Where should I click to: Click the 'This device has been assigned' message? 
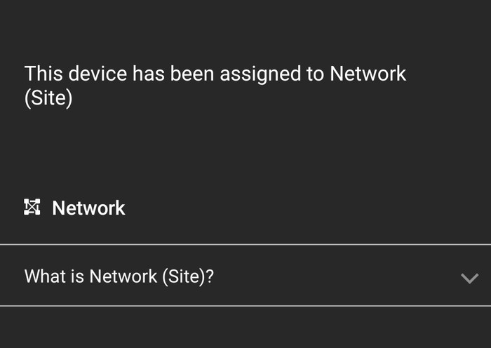(x=215, y=86)
